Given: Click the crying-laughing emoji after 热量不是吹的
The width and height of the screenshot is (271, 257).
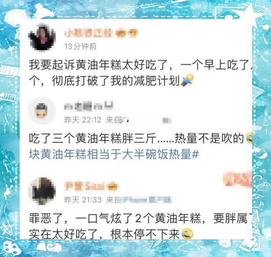Looking at the screenshot, I should (x=249, y=138).
